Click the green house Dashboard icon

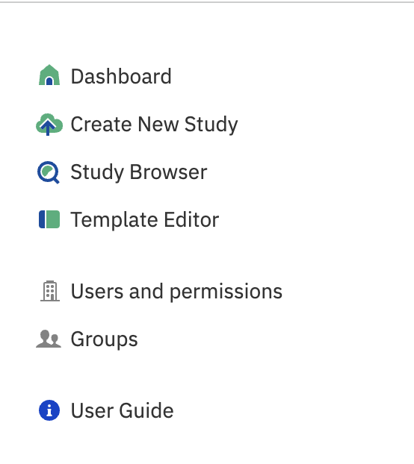[49, 75]
